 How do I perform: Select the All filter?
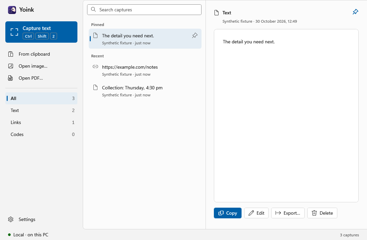tap(41, 98)
